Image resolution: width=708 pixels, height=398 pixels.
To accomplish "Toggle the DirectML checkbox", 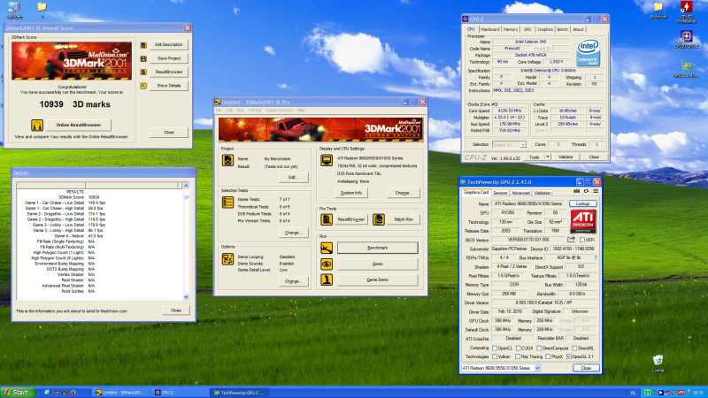I will click(574, 348).
